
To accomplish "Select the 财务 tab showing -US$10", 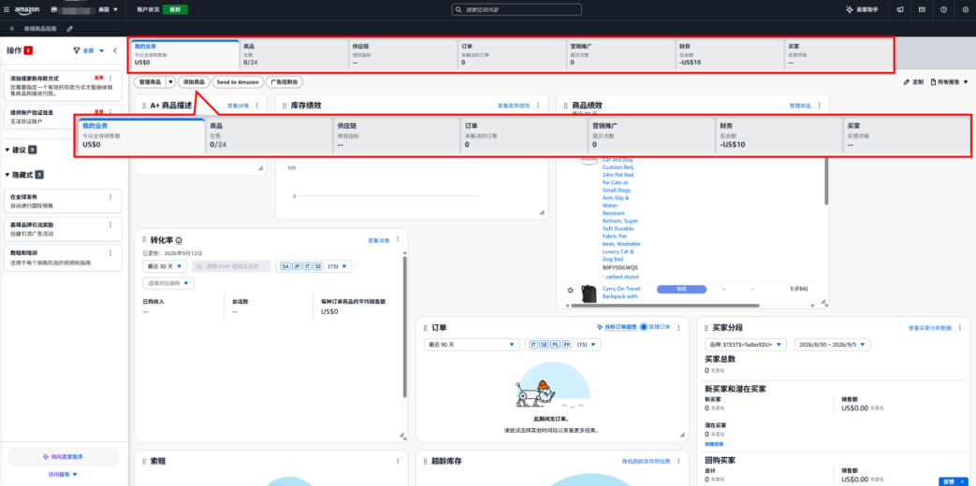I will point(729,55).
